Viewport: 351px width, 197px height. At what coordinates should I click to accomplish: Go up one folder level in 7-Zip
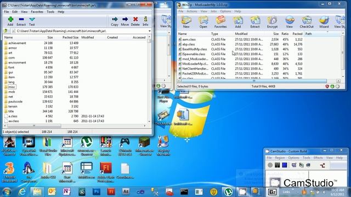tap(6, 31)
